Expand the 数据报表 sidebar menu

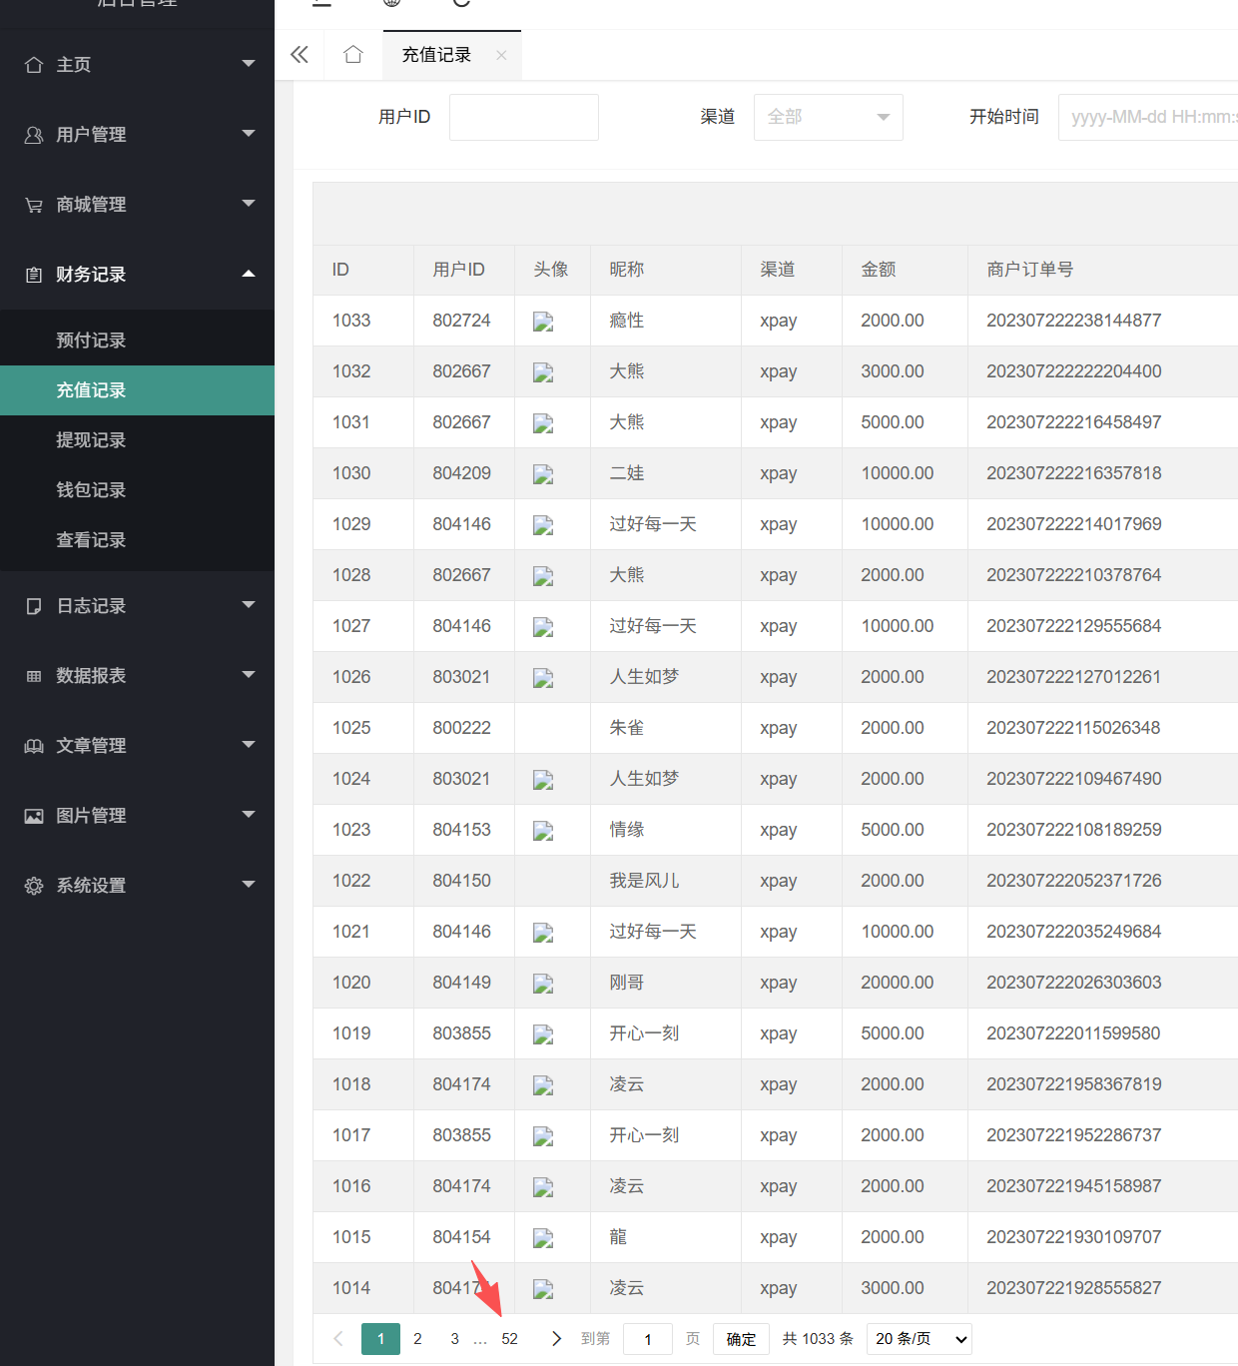pyautogui.click(x=137, y=676)
